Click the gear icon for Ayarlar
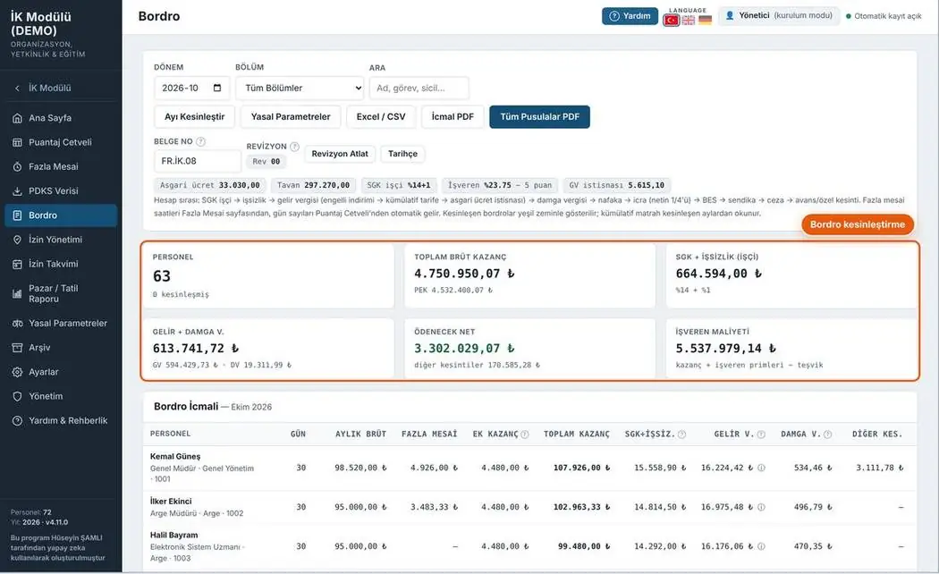The width and height of the screenshot is (939, 574). point(17,372)
